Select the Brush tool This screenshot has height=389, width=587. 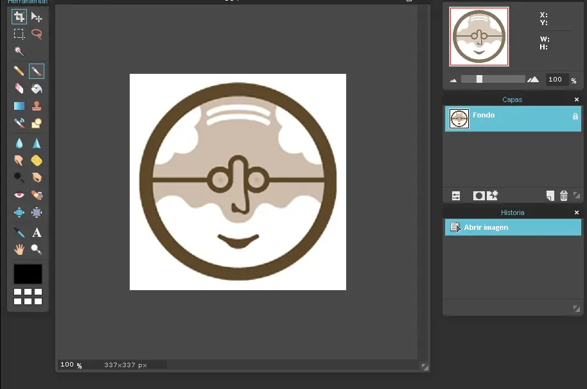pyautogui.click(x=37, y=71)
